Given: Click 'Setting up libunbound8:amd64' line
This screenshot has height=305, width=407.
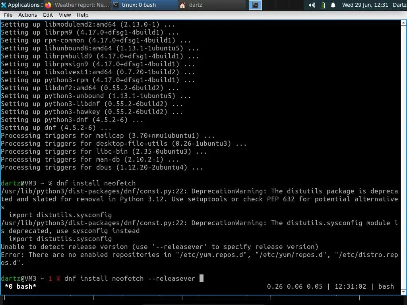Looking at the screenshot, I should click(100, 48).
